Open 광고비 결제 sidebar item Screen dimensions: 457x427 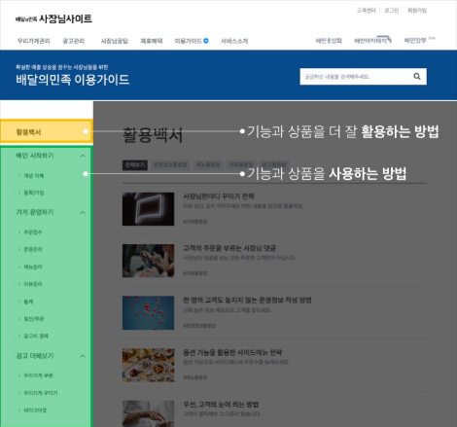[x=36, y=336]
